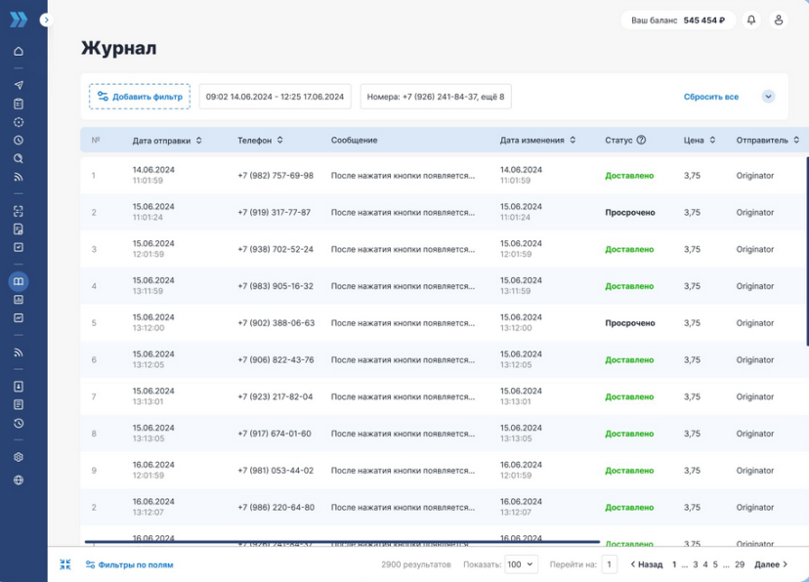Expand the filter panel chevron next to Сбросить все
Viewport: 809px width, 582px height.
(x=768, y=97)
